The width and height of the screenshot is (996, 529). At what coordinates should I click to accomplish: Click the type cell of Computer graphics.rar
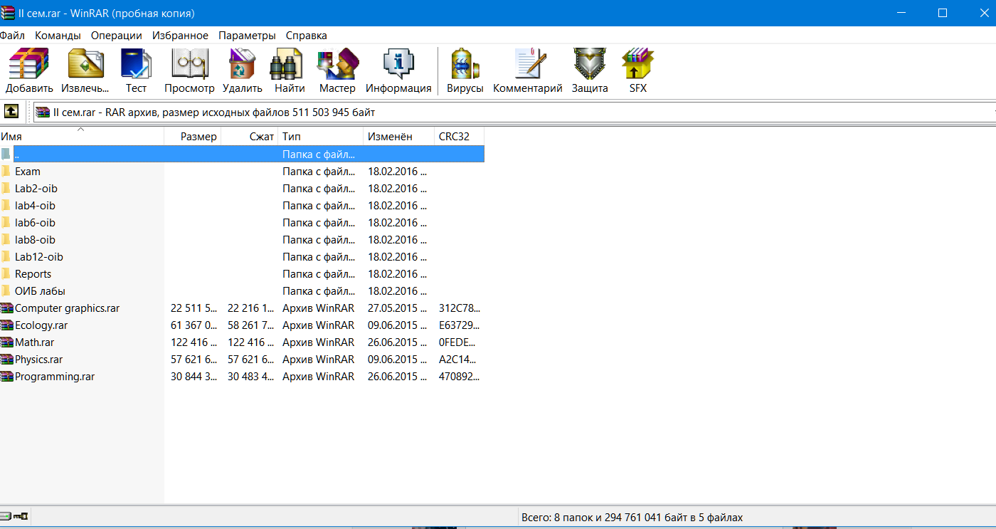pyautogui.click(x=319, y=308)
